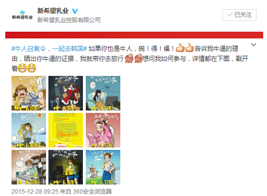Open the office worker at desk thumbnail
This screenshot has height=196, width=267.
[29, 167]
